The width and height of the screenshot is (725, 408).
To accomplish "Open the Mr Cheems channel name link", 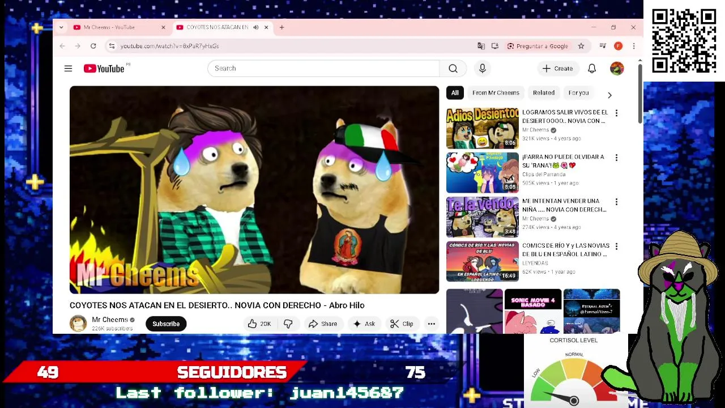I will tap(110, 320).
